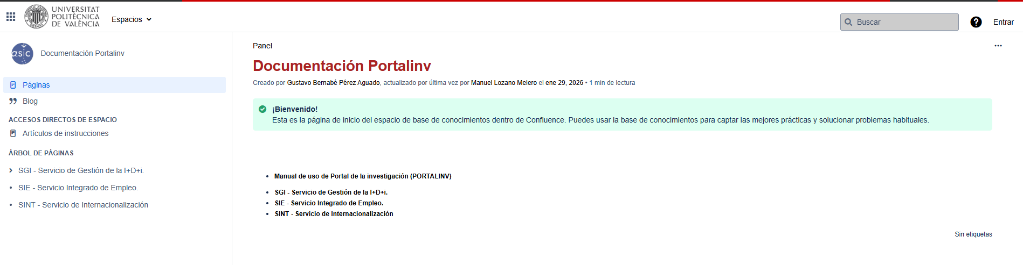Open Manual de uso de Portal link
The width and height of the screenshot is (1023, 265).
point(363,176)
